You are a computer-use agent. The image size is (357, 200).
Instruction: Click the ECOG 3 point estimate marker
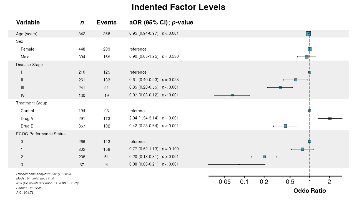point(239,164)
